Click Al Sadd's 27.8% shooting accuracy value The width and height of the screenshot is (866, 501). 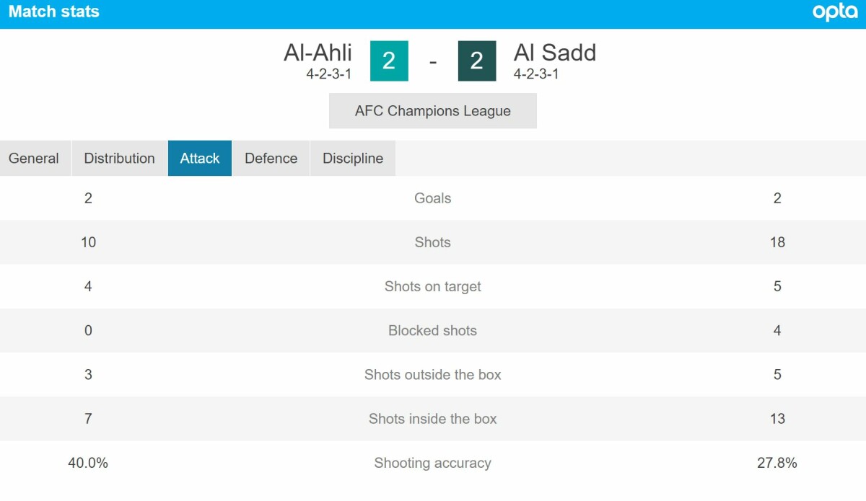point(777,463)
